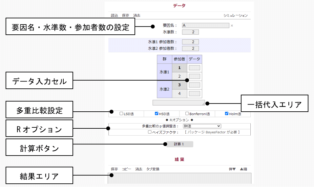Uncheck the Holm法 checkbox

tap(226, 114)
